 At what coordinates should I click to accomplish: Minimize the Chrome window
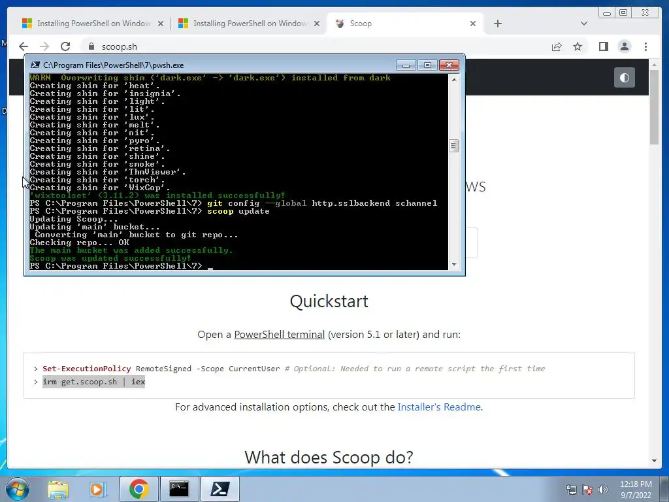[607, 13]
